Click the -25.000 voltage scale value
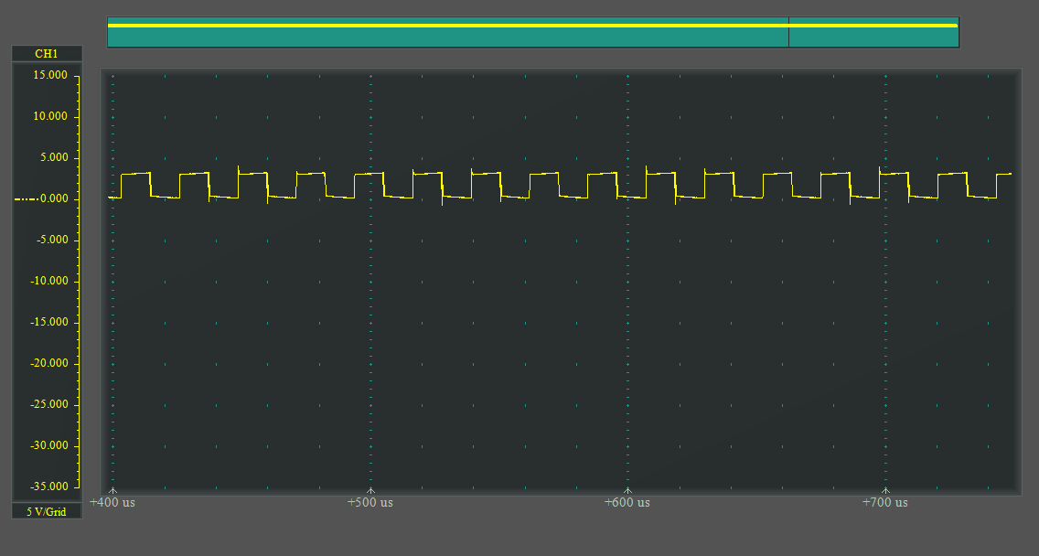Screen dimensions: 1039x556 click(x=49, y=404)
